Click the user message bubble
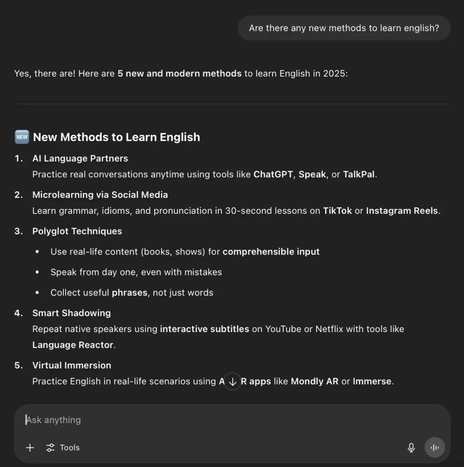464x467 pixels. [344, 28]
